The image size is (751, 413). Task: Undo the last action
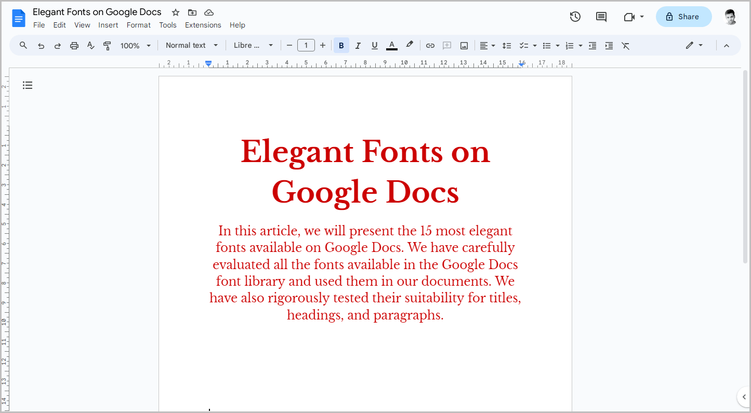[41, 45]
